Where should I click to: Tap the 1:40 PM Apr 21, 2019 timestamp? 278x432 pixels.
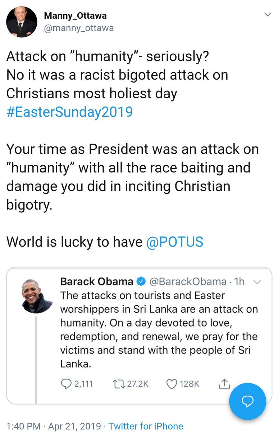54,426
